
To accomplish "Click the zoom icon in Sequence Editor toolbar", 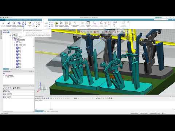I will tap(44, 98).
